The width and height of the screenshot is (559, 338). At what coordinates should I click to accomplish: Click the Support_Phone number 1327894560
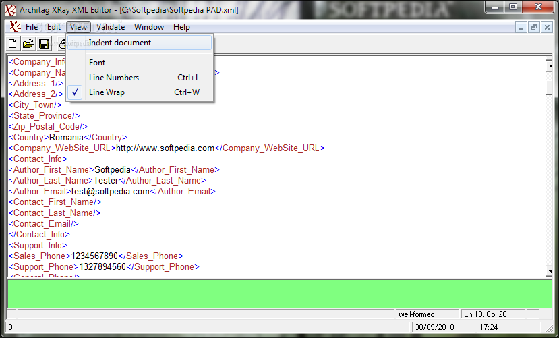[102, 266]
